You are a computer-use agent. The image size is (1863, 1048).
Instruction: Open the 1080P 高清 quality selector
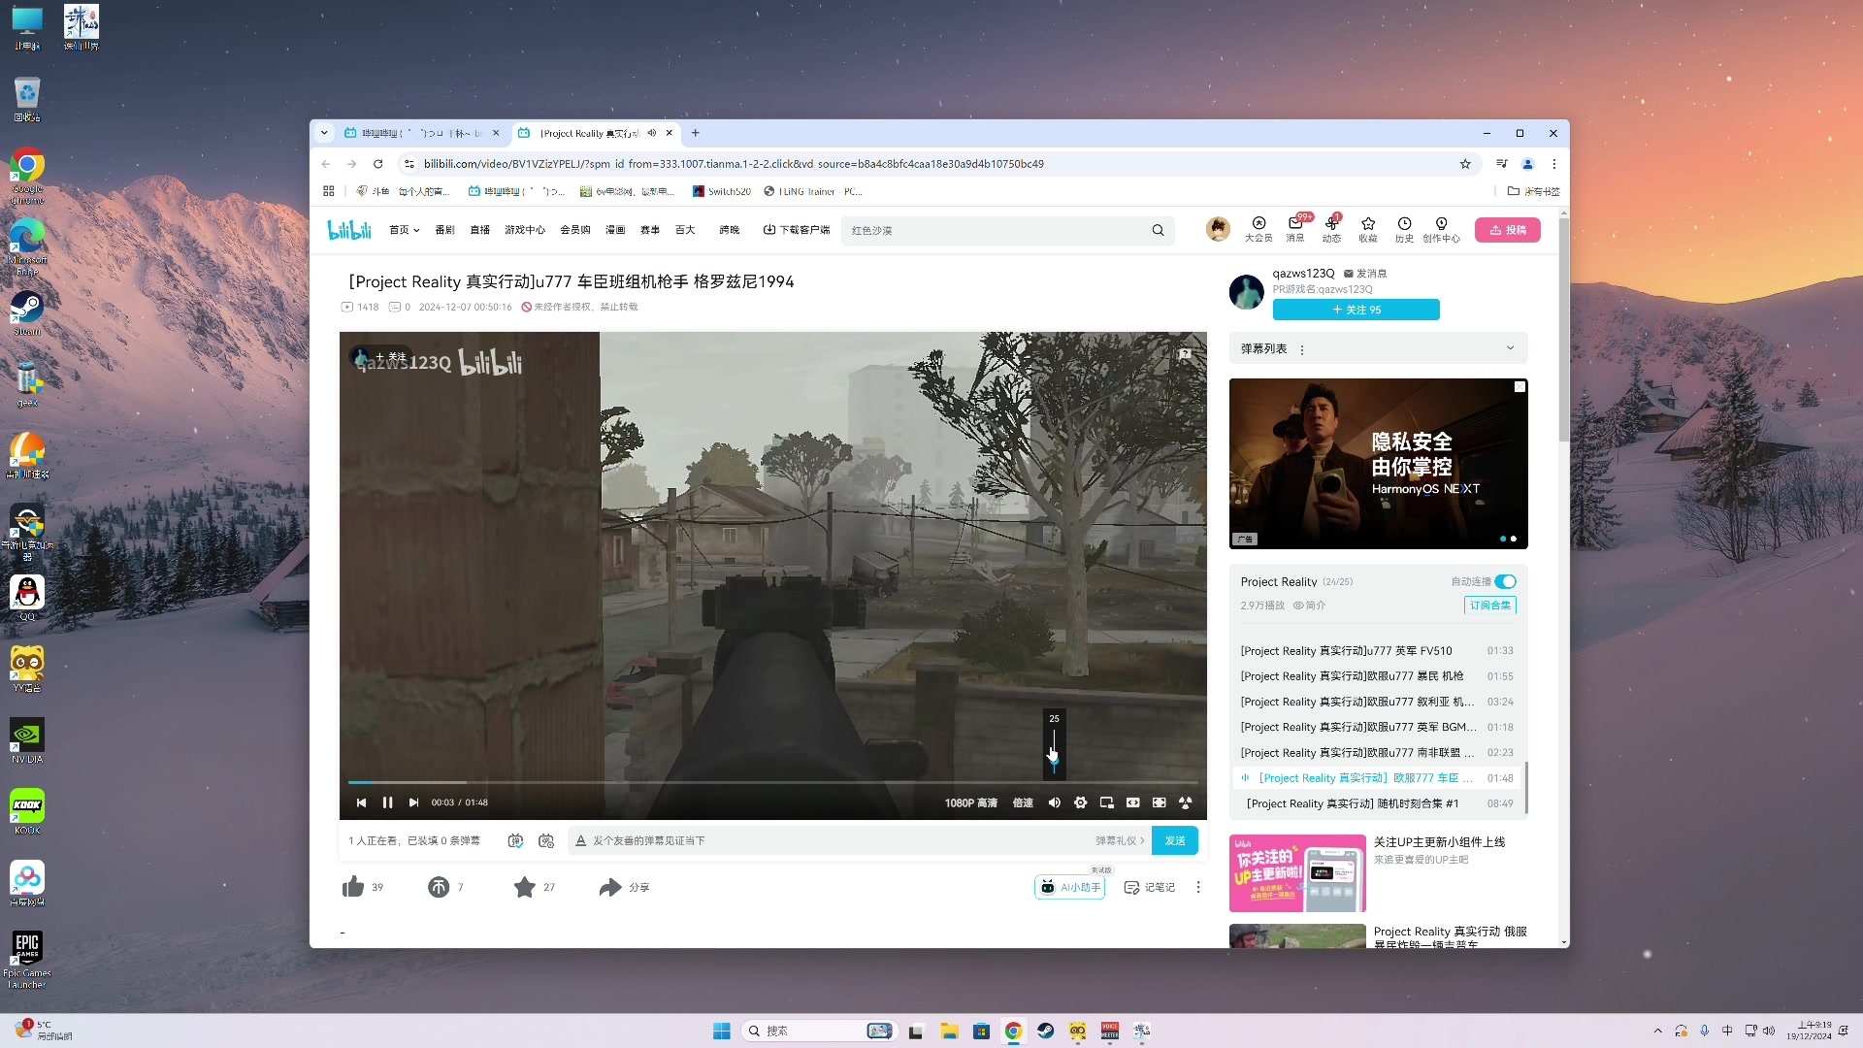[970, 802]
